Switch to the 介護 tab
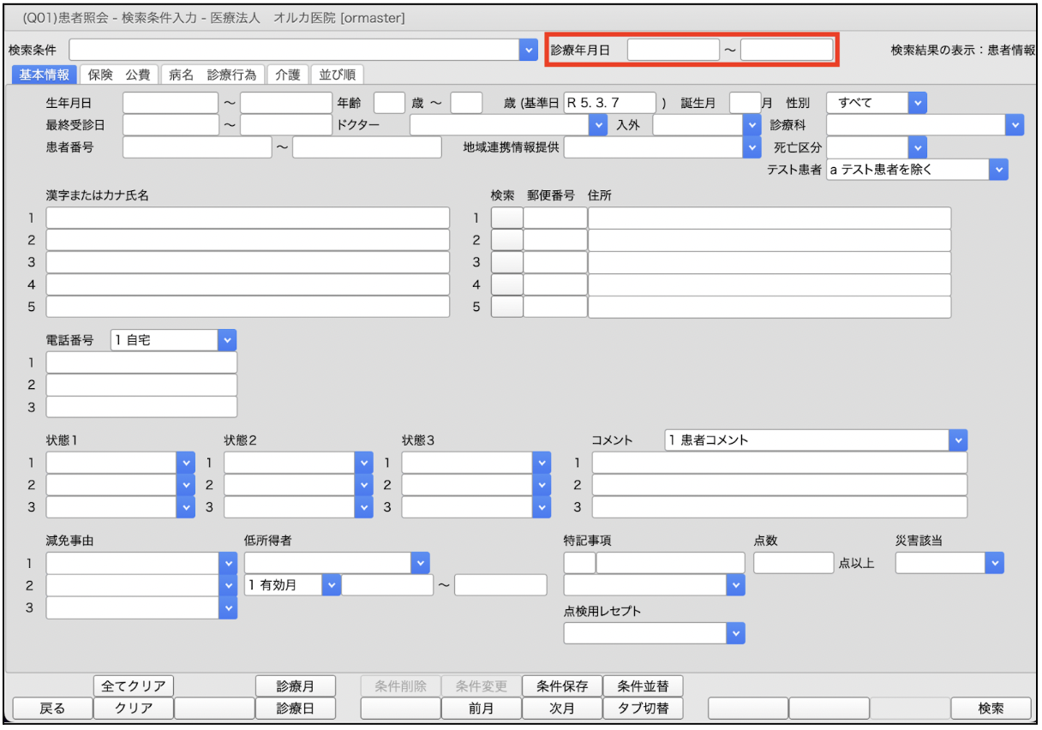The height and width of the screenshot is (730, 1042). coord(287,75)
